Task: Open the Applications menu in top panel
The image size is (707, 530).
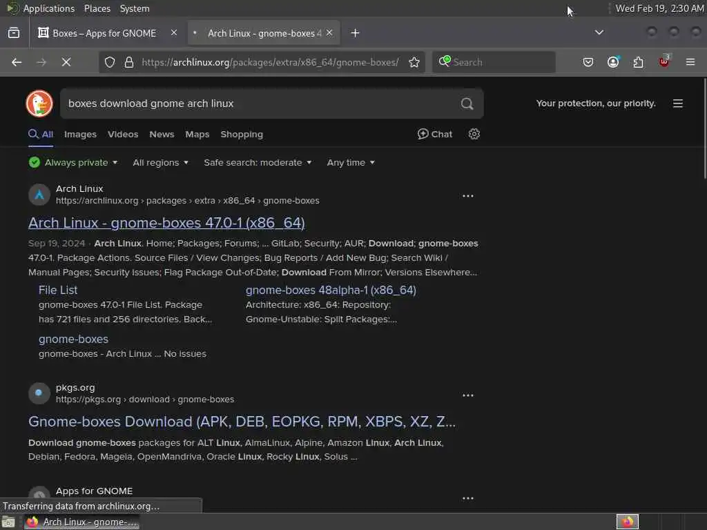Action: click(49, 8)
